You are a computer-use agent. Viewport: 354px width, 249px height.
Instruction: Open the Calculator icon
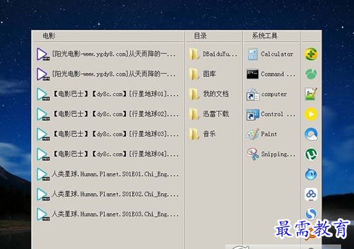pyautogui.click(x=252, y=54)
